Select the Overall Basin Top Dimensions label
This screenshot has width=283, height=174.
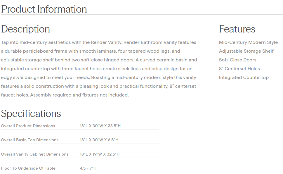coord(30,140)
